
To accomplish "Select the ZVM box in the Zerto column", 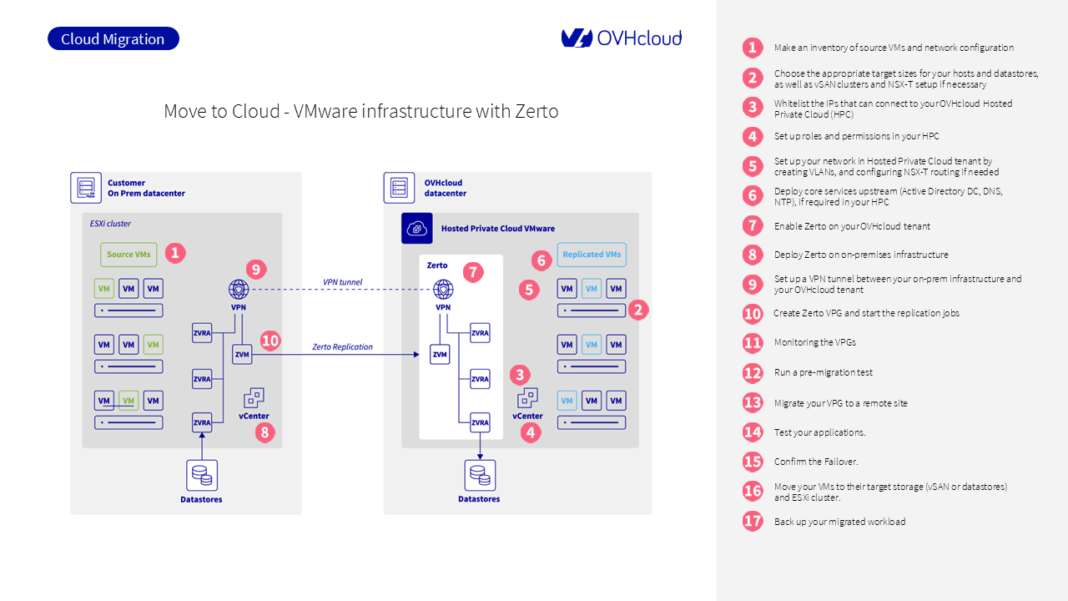I will click(x=440, y=354).
